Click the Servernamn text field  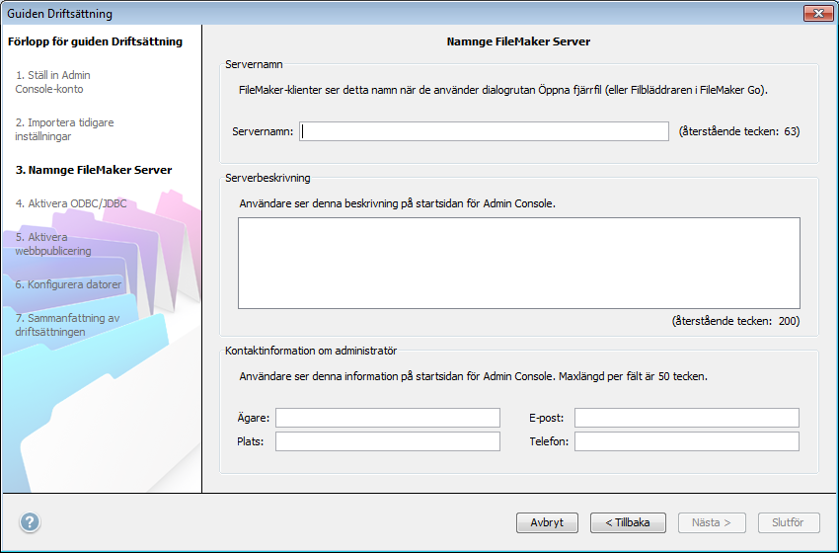(484, 131)
